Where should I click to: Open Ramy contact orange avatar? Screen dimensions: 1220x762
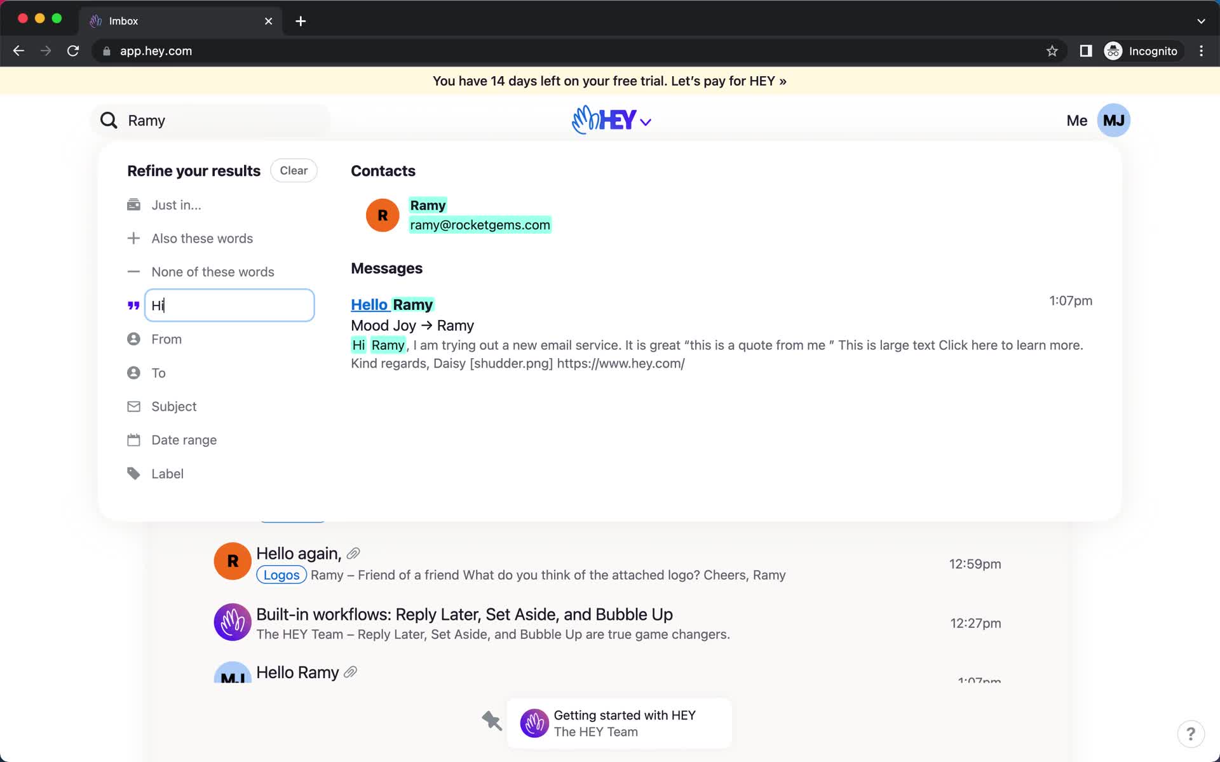tap(383, 215)
